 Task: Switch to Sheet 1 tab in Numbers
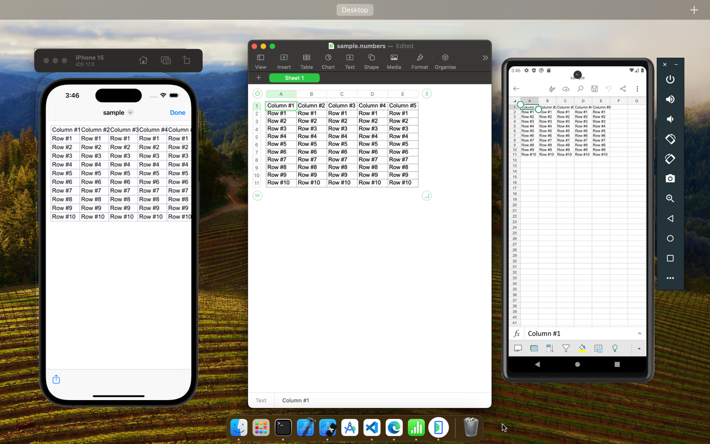click(x=294, y=78)
